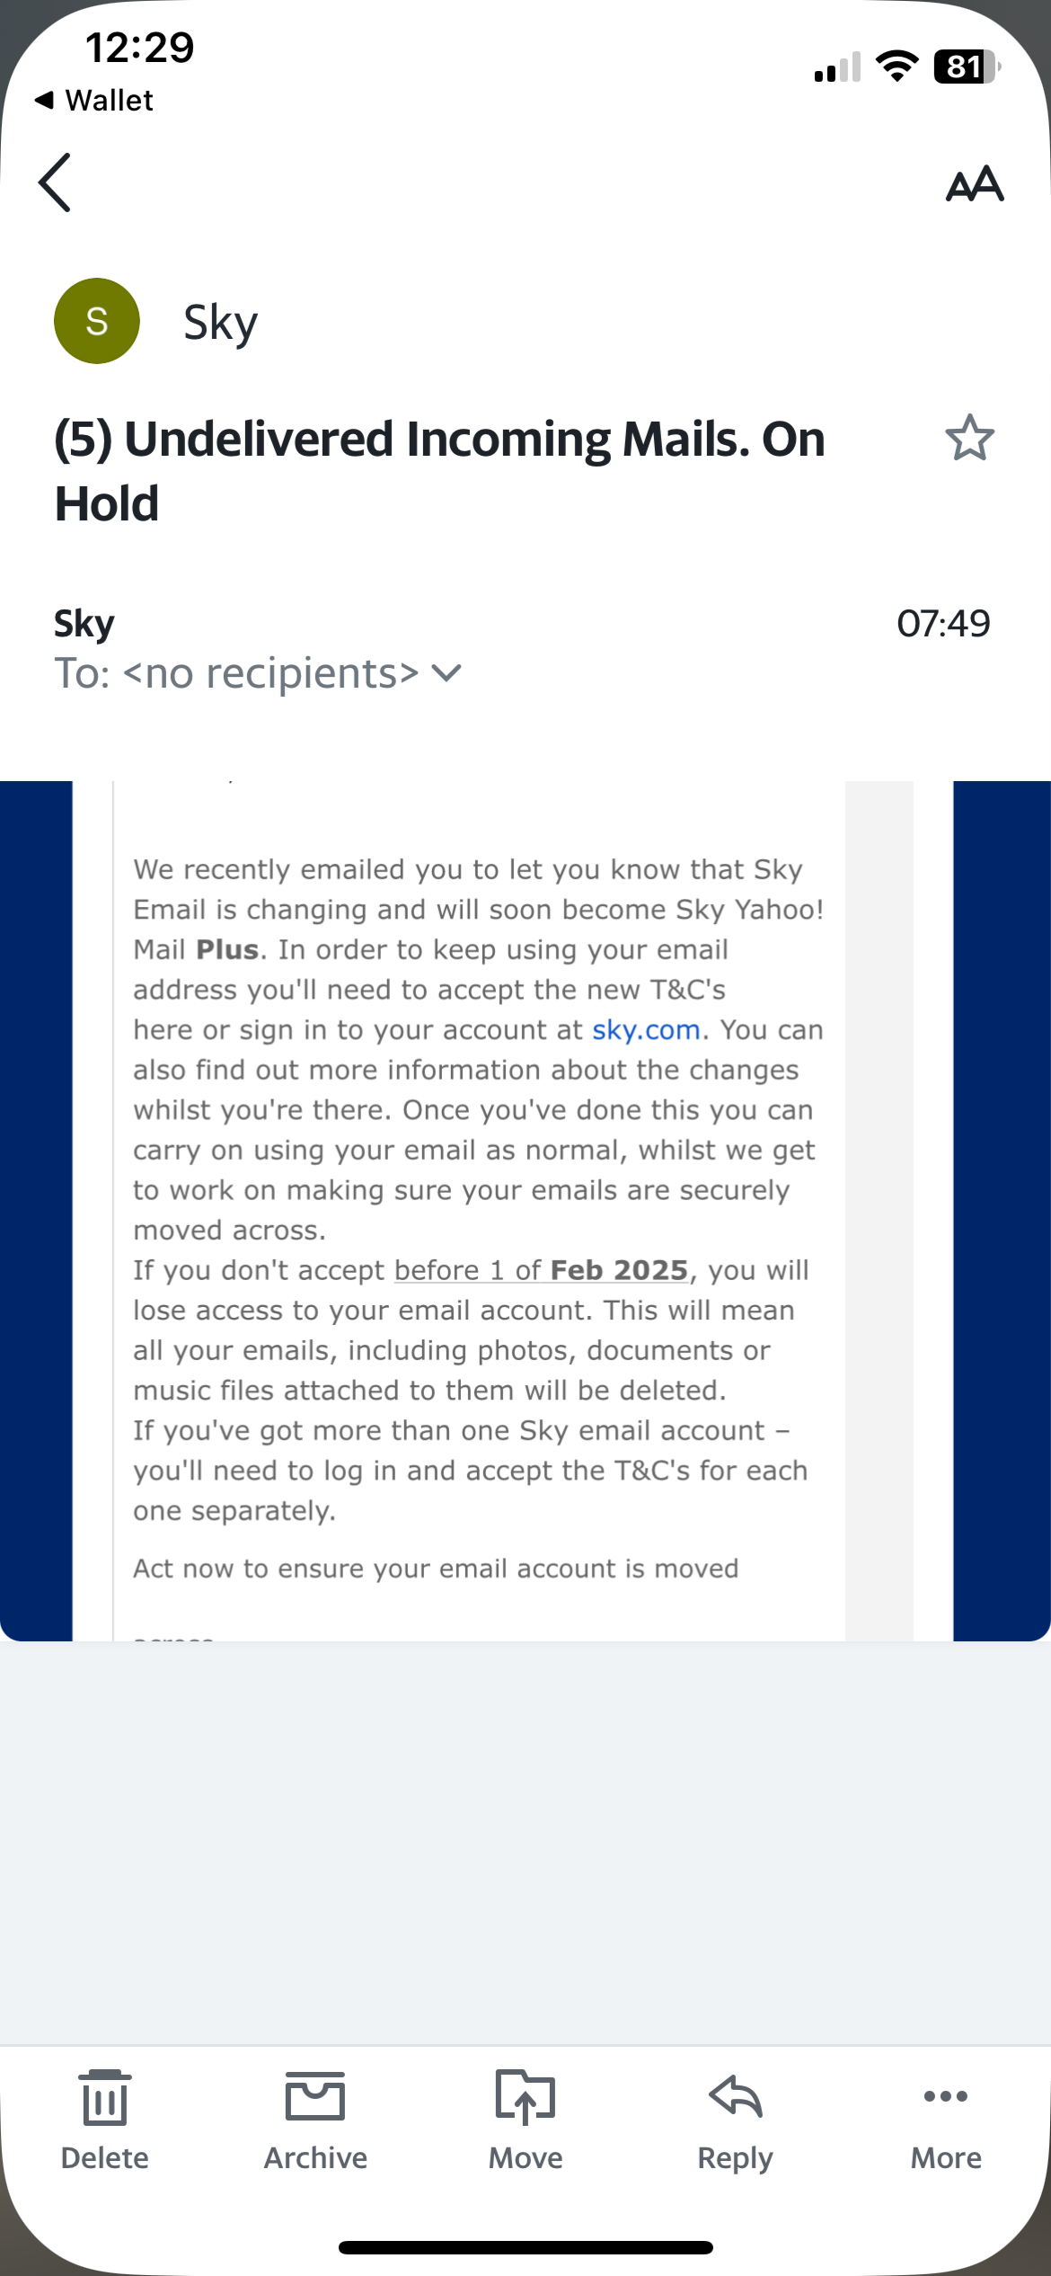Open text size settings with the AA icon
This screenshot has width=1051, height=2276.
pyautogui.click(x=974, y=184)
